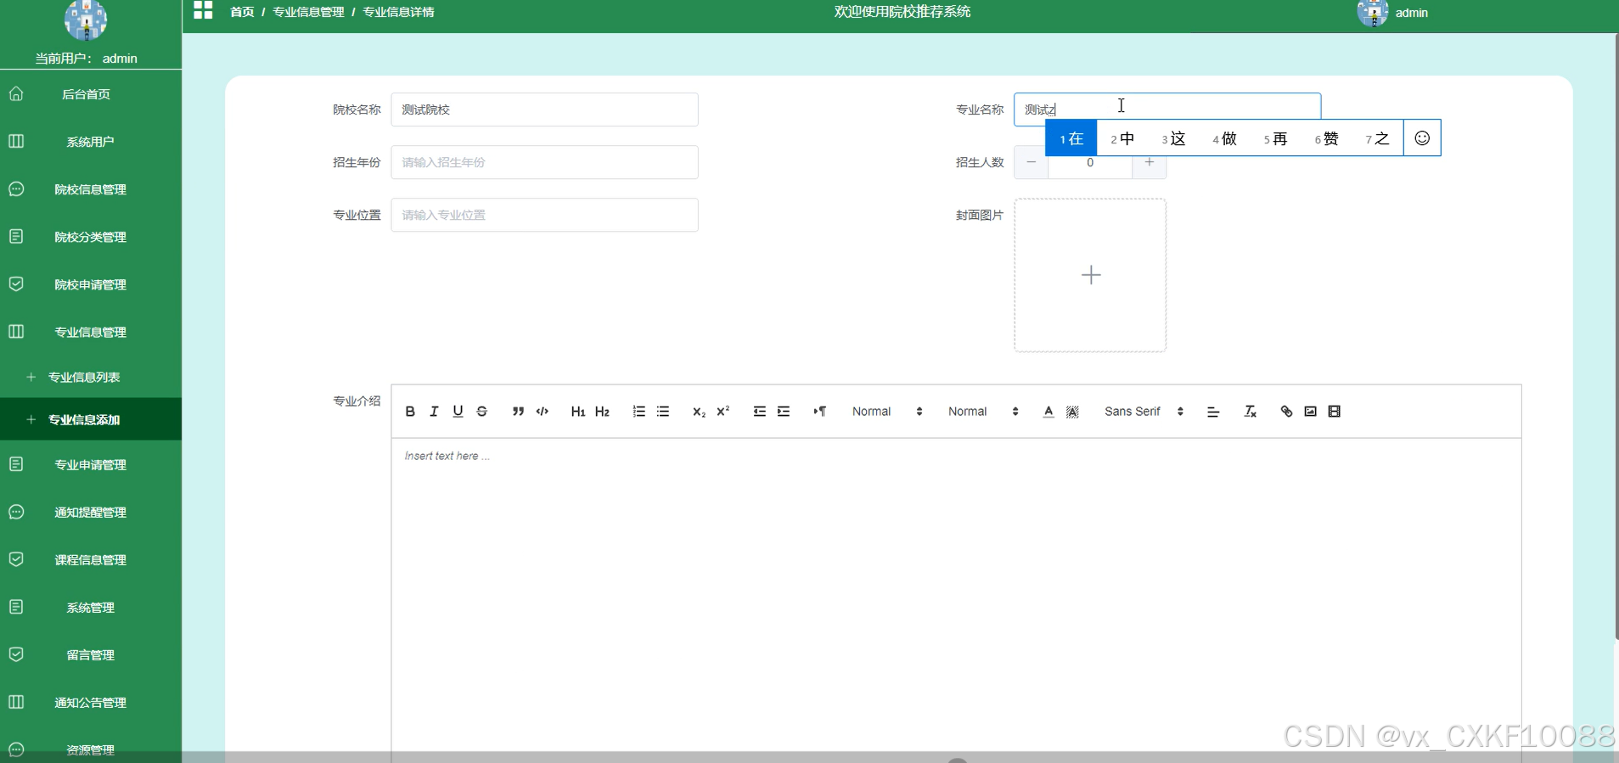
Task: Click the 院校名称 input field
Action: pyautogui.click(x=544, y=109)
